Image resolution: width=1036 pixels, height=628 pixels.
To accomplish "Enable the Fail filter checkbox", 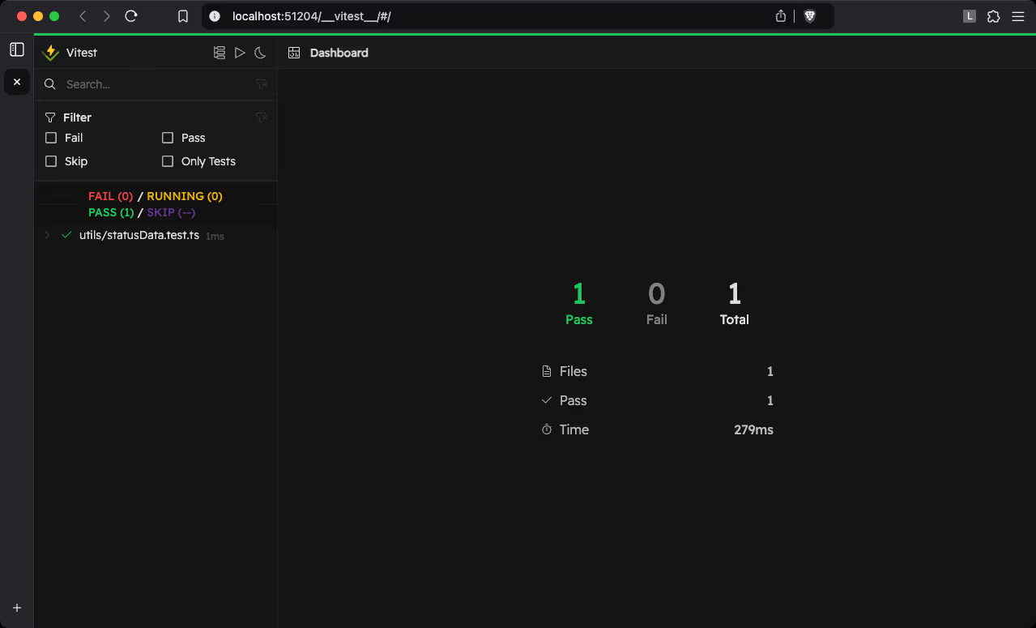I will 51,138.
